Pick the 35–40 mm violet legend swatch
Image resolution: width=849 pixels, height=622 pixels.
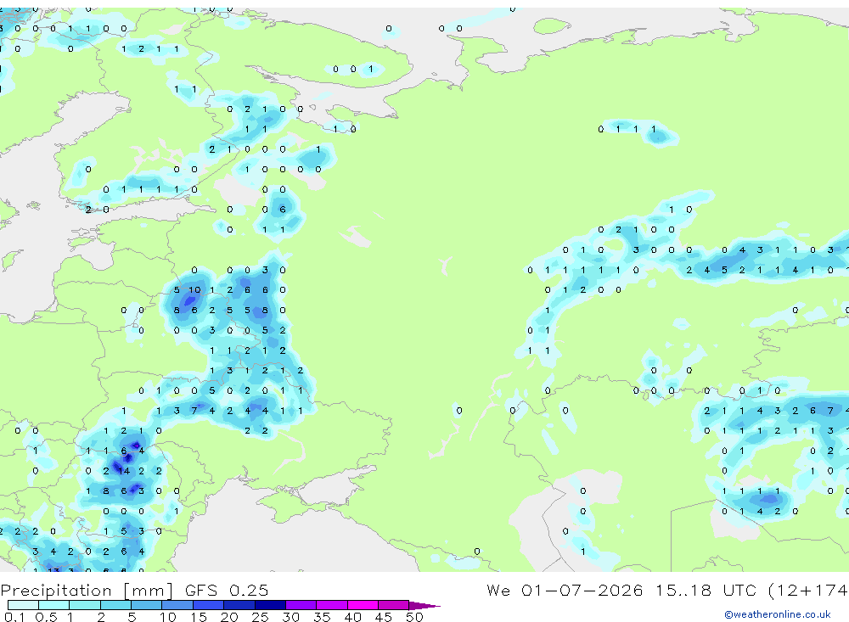[332, 605]
